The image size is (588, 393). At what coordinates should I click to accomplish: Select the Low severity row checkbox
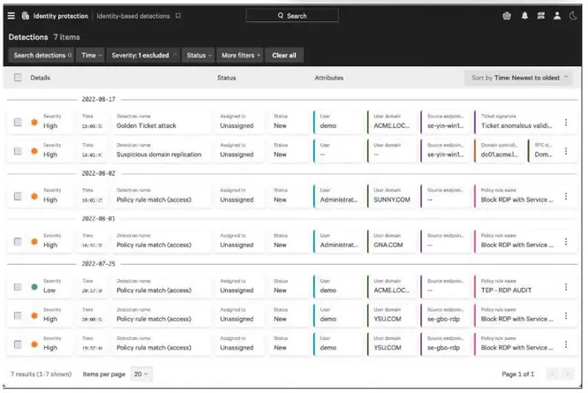click(18, 287)
